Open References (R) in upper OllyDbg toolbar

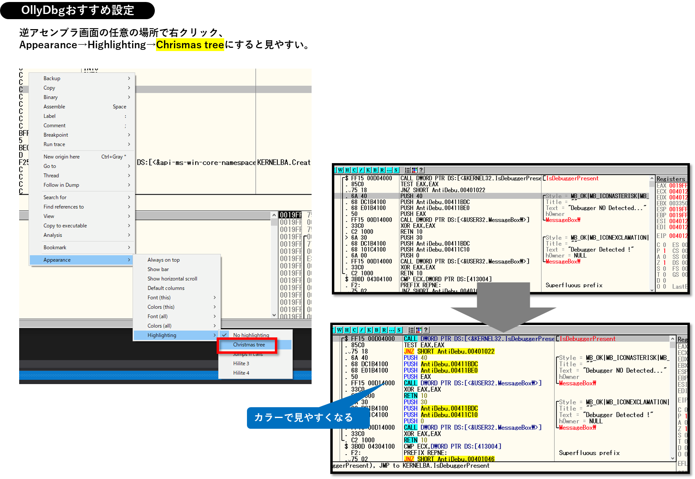point(382,170)
